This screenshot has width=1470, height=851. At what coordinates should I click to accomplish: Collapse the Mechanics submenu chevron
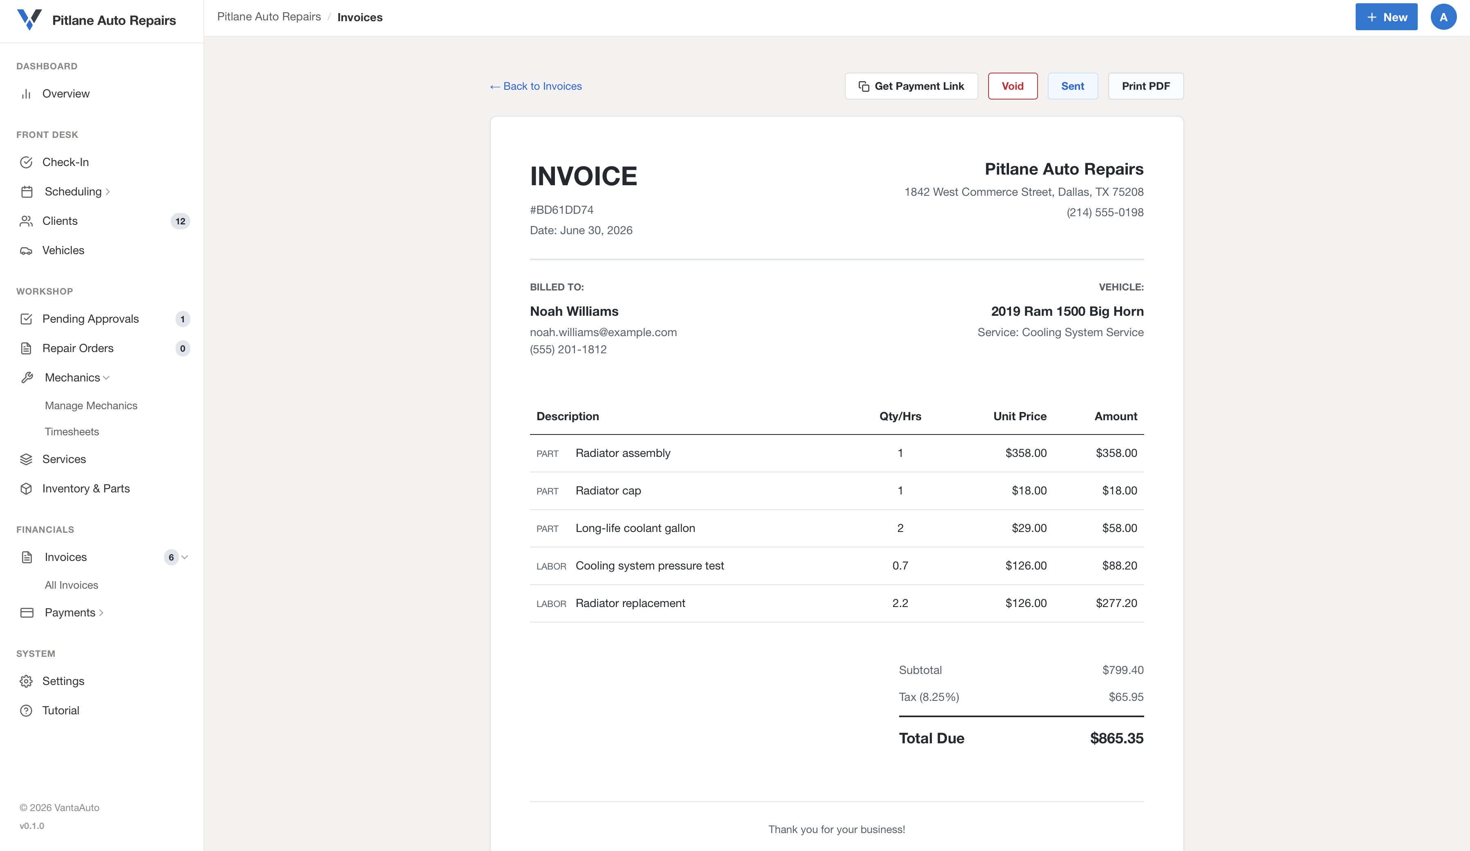pos(106,378)
